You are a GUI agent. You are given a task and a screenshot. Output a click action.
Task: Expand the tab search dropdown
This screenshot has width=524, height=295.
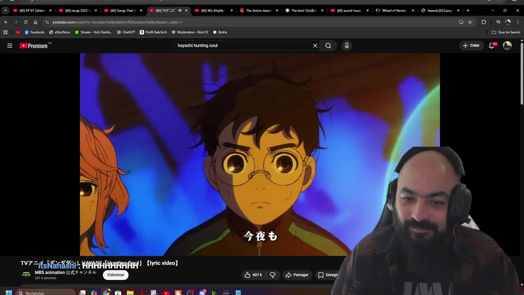click(5, 11)
